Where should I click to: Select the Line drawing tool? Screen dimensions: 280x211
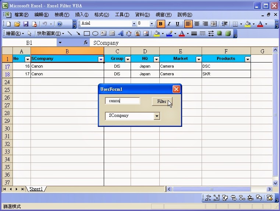click(70, 33)
